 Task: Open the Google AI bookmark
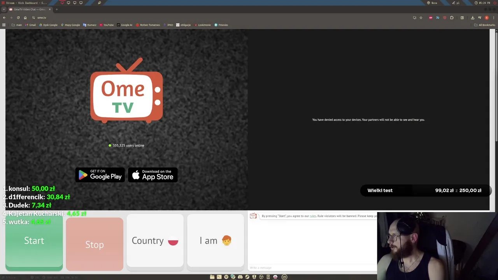124,25
